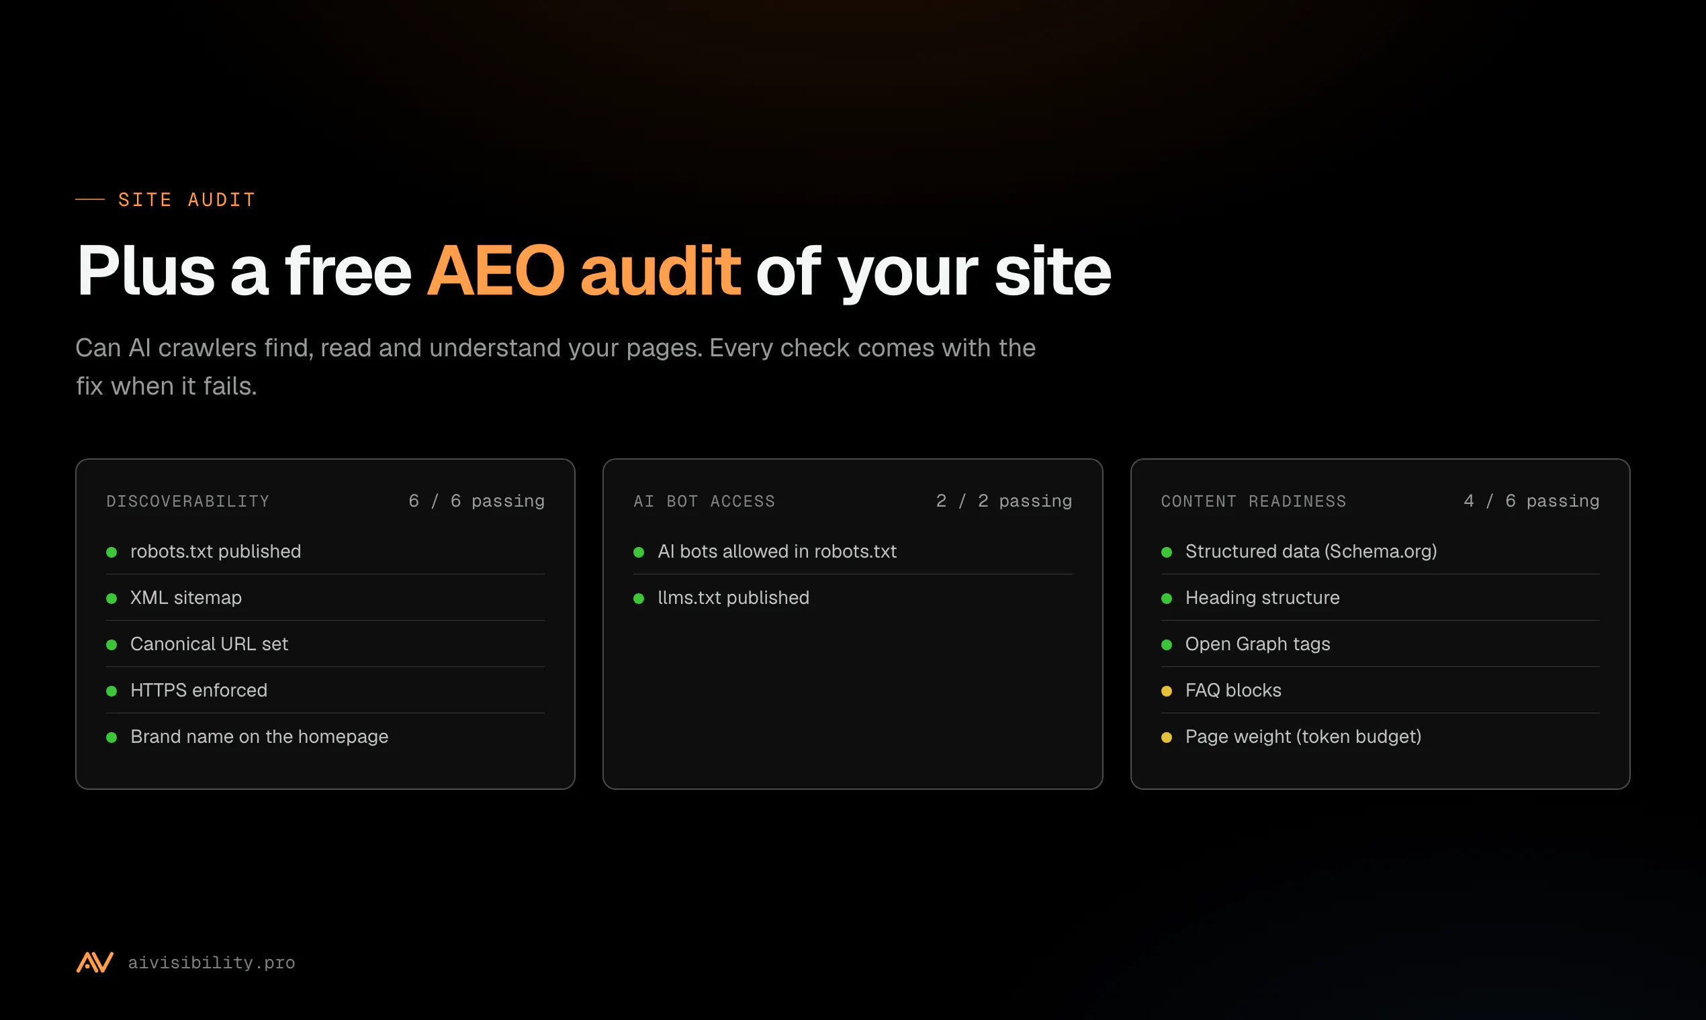
Task: Click green dot beside 'robots.txt published'
Action: tap(111, 553)
